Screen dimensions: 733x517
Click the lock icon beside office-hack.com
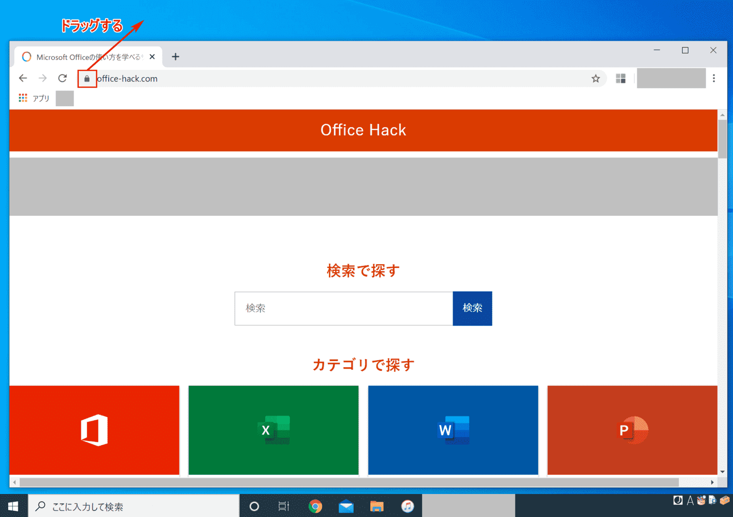tap(87, 79)
